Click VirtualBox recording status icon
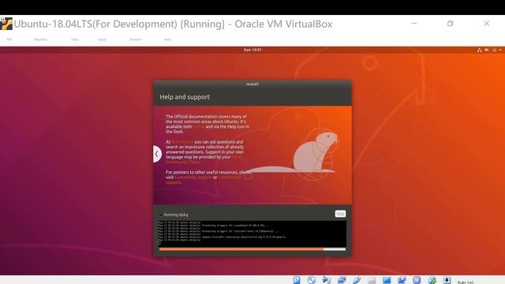Image resolution: width=505 pixels, height=284 pixels. pyautogui.click(x=402, y=280)
